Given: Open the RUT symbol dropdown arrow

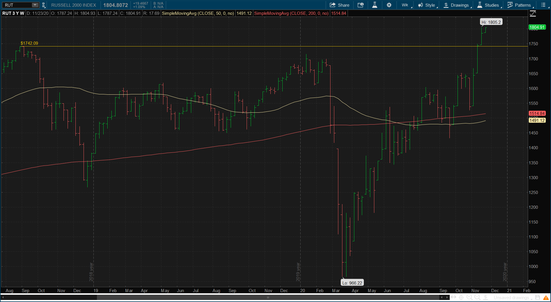Looking at the screenshot, I should [35, 5].
